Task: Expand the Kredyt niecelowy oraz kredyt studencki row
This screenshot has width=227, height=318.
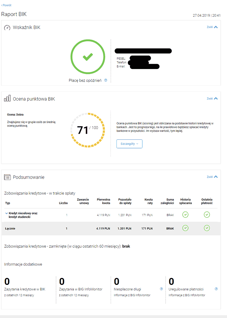Action: click(x=6, y=213)
